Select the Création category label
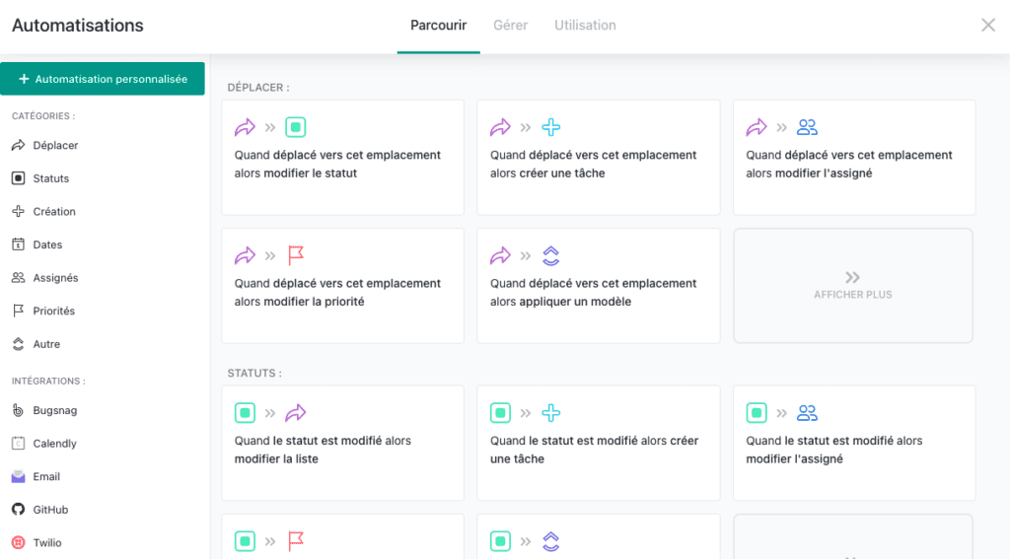 (x=54, y=211)
